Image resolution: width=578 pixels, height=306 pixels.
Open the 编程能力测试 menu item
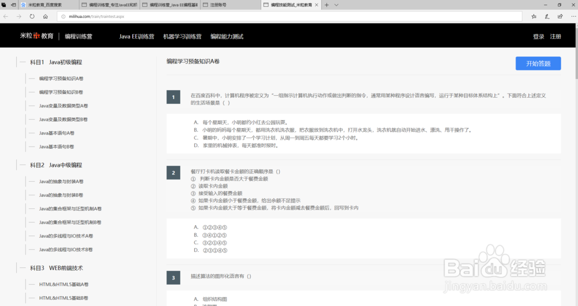pyautogui.click(x=227, y=36)
